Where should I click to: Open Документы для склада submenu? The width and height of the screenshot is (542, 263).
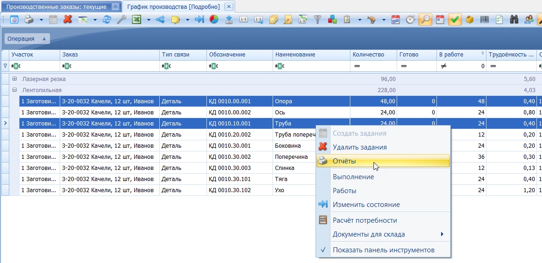tap(383, 234)
